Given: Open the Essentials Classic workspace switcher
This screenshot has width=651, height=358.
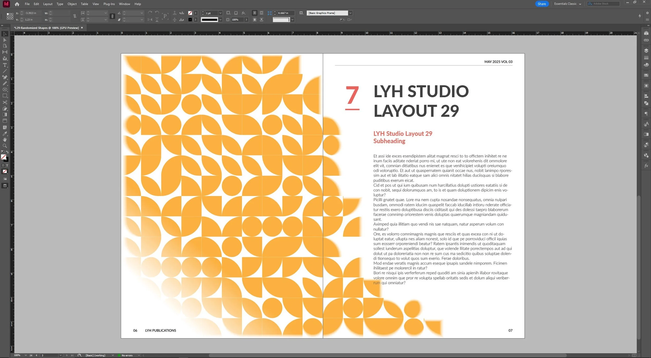Looking at the screenshot, I should 567,4.
